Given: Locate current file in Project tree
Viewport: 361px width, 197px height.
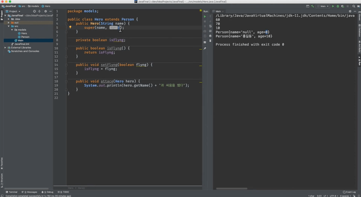Looking at the screenshot, I should pyautogui.click(x=34, y=11).
